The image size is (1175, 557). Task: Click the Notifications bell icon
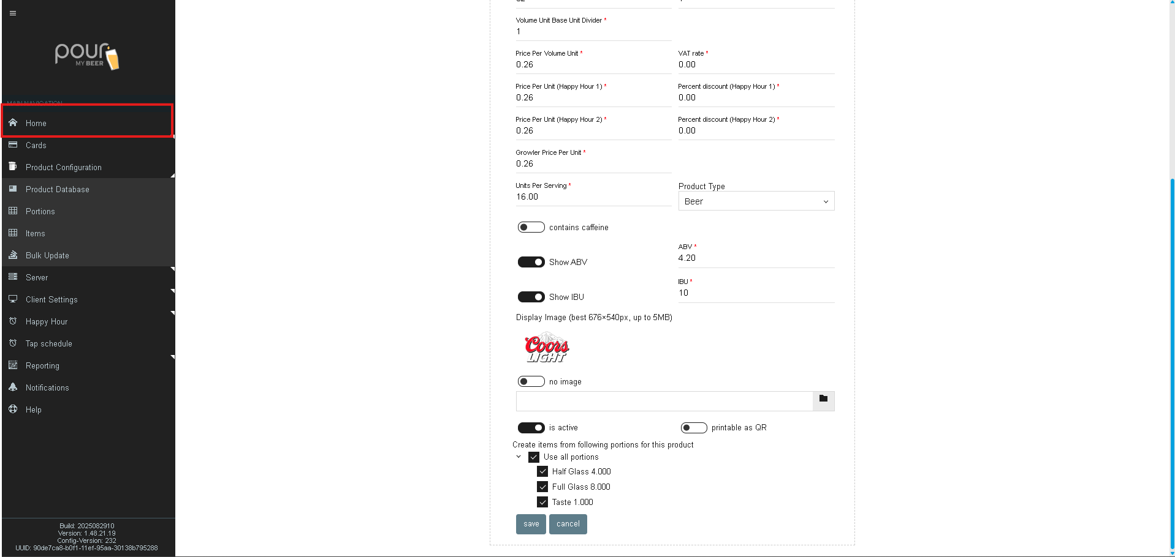point(13,387)
